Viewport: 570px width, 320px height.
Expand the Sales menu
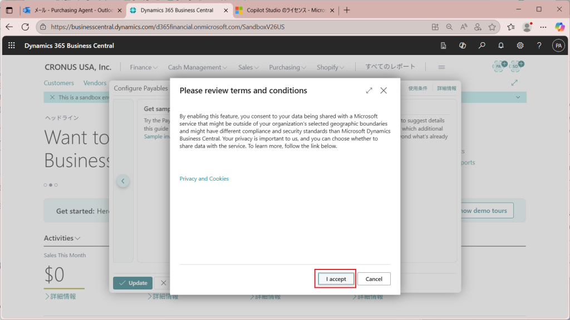(248, 67)
